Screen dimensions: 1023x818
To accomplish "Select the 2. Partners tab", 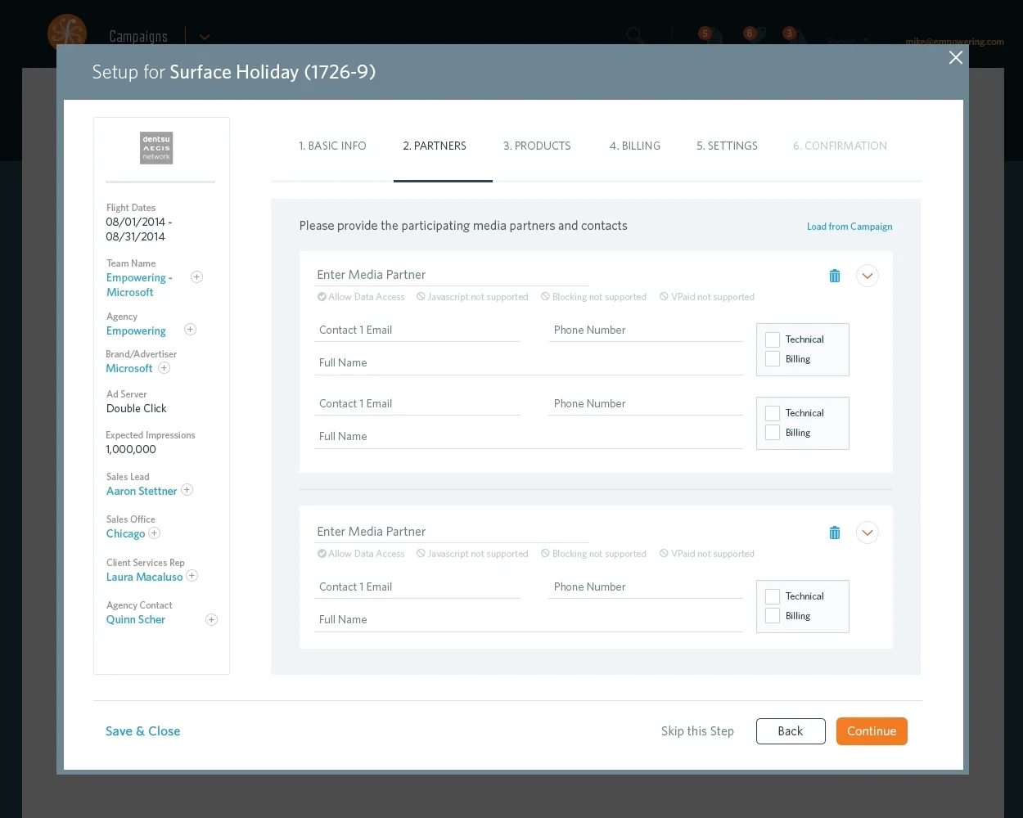I will [435, 146].
